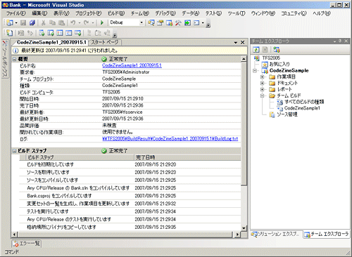Image resolution: width=352 pixels, height=257 pixels.
Task: Click the Save All toolbar icon
Action: [x=32, y=22]
